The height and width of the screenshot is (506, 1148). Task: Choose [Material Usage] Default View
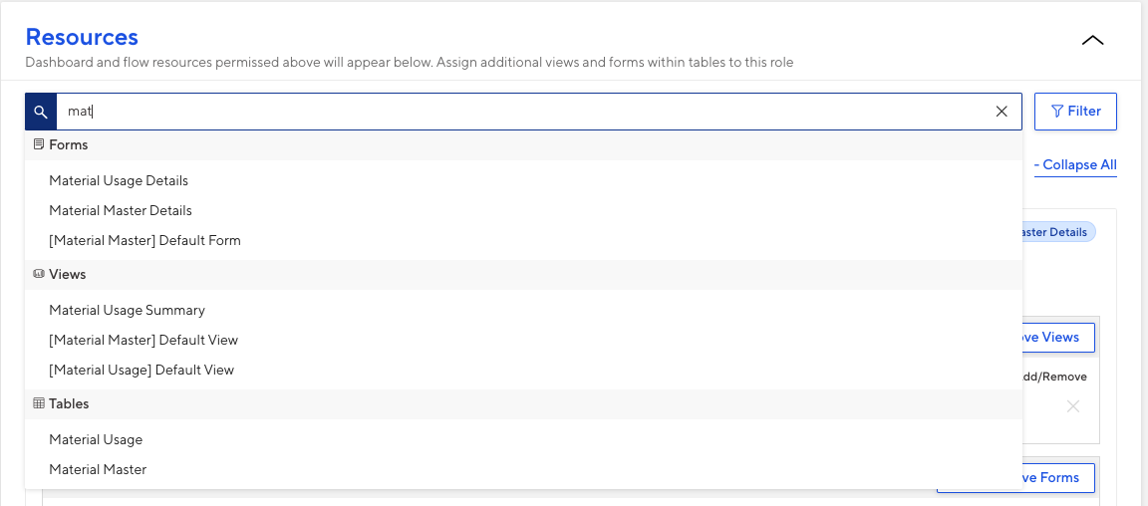click(142, 370)
